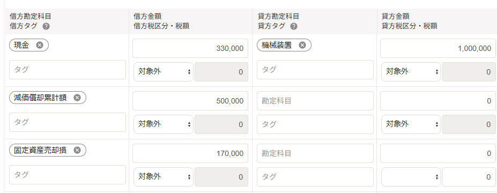The image size is (497, 193).
Task: Open help icon next to 貸方タグ
Action: pos(294,26)
